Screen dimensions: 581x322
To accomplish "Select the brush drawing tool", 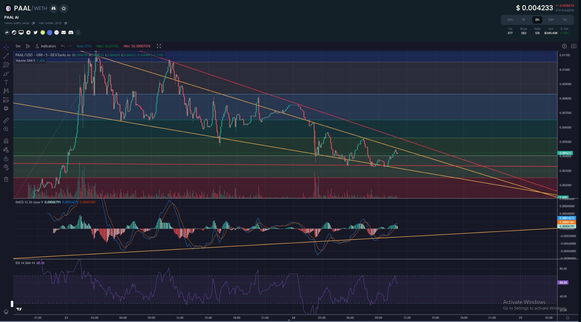I will (6, 74).
